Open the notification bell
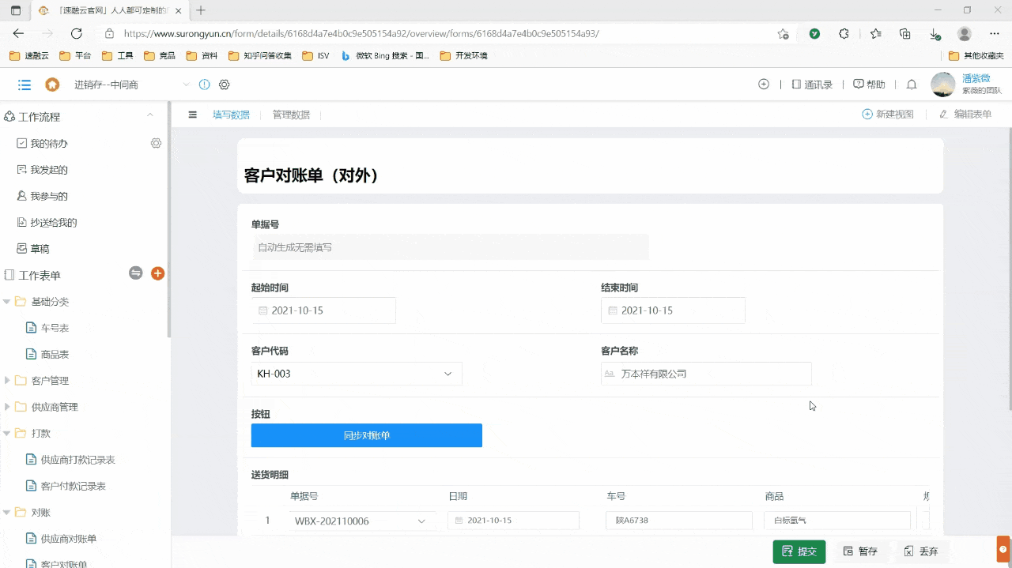This screenshot has width=1012, height=568. pyautogui.click(x=912, y=85)
